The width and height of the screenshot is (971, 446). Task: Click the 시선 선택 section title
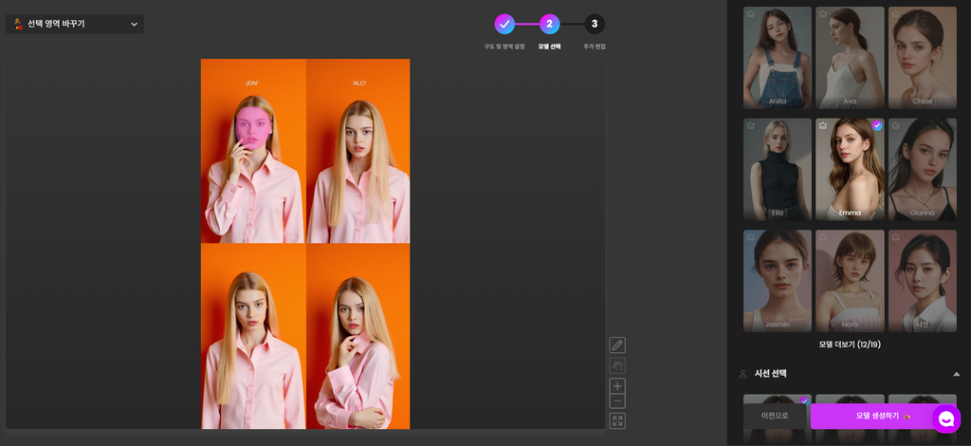(x=770, y=374)
